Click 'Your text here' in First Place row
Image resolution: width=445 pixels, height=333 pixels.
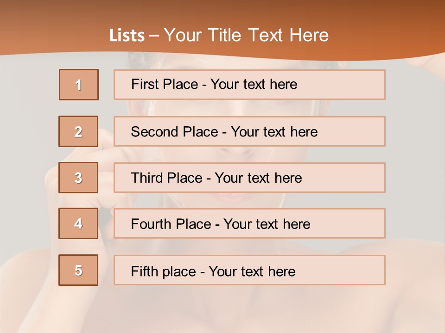254,84
